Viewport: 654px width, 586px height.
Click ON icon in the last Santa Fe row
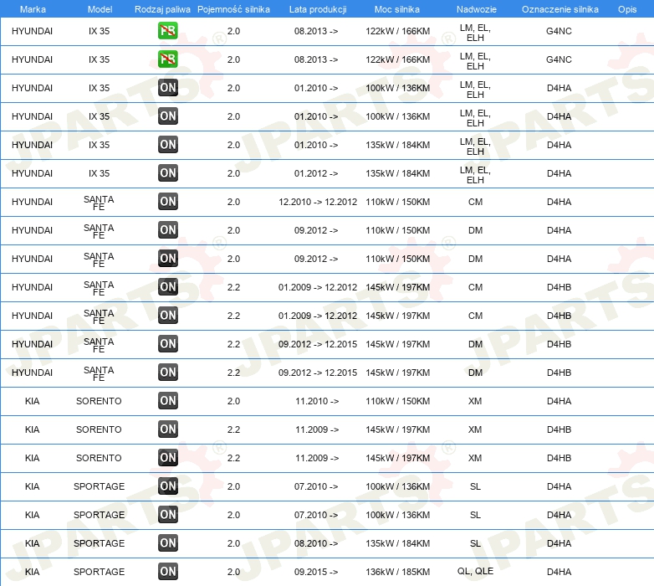[168, 373]
